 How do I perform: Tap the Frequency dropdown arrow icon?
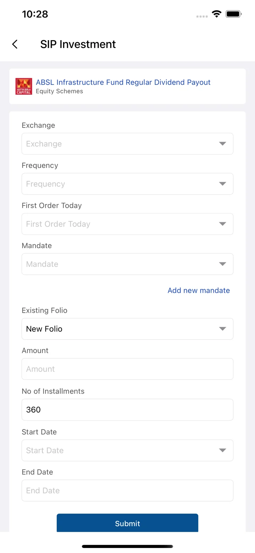(x=222, y=184)
